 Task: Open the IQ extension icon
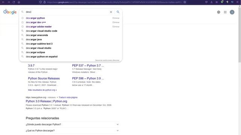[232, 2]
